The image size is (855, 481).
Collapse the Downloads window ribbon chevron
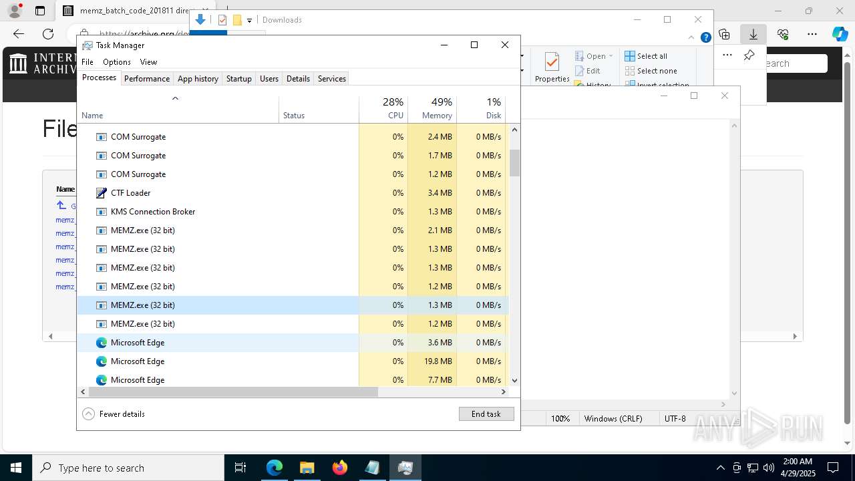692,38
